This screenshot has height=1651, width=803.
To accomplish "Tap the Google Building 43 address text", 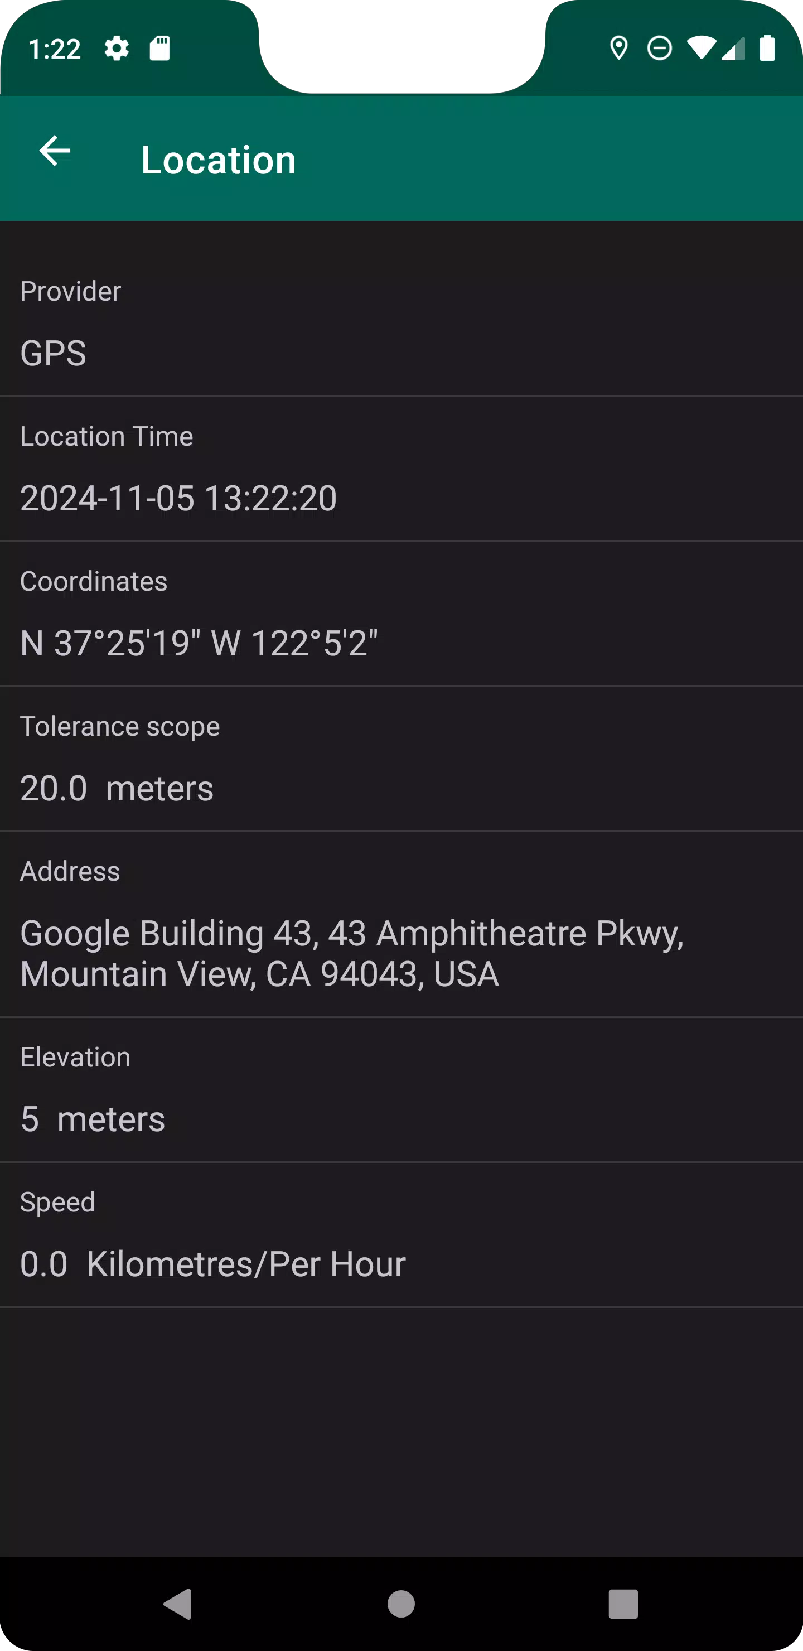I will [x=352, y=954].
